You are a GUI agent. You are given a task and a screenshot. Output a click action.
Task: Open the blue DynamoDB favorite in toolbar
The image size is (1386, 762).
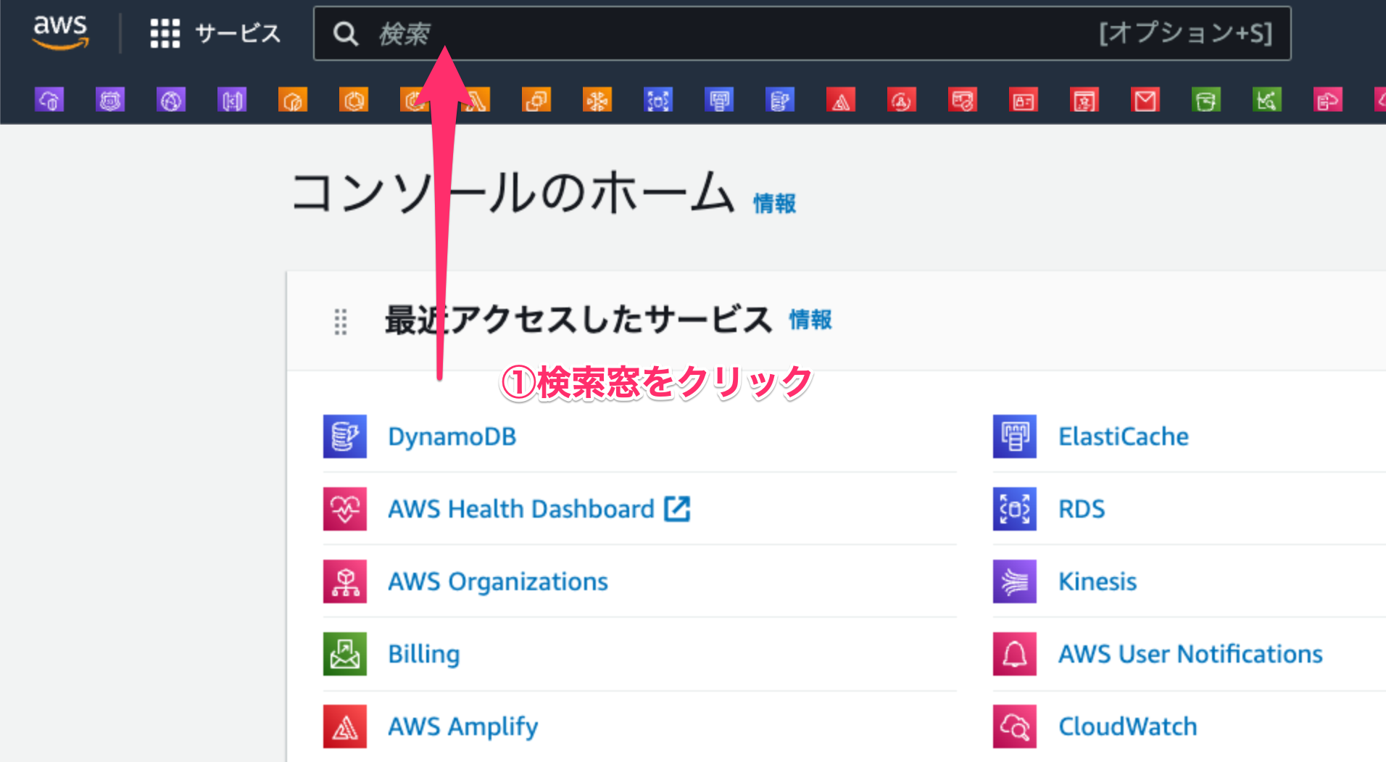780,100
